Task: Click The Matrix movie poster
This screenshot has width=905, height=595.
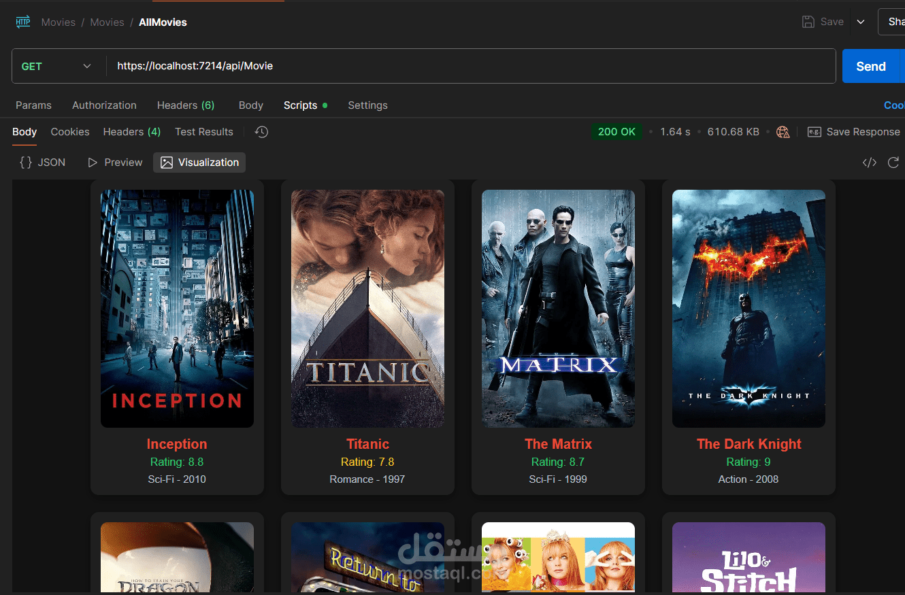Action: (558, 309)
